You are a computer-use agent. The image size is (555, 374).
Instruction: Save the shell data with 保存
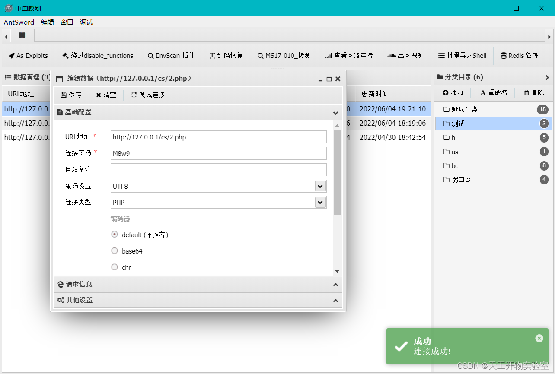coord(71,95)
